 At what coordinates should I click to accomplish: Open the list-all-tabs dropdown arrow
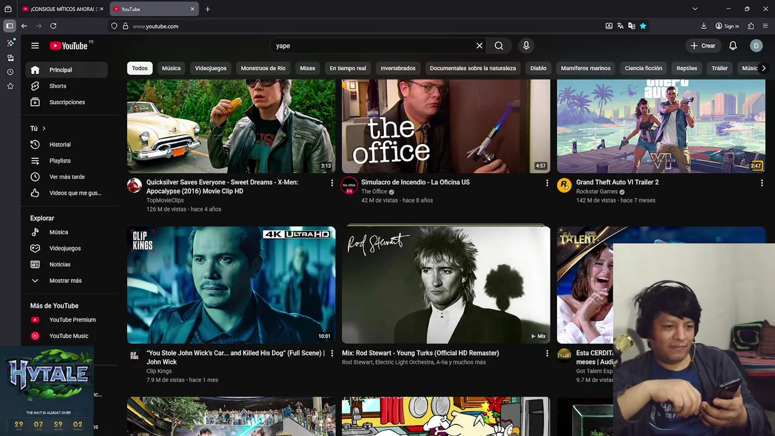695,9
